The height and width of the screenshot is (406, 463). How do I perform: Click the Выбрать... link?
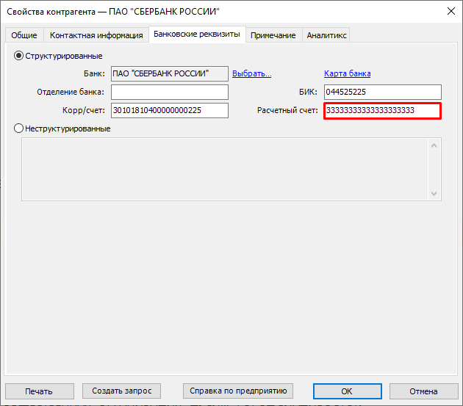tap(251, 73)
